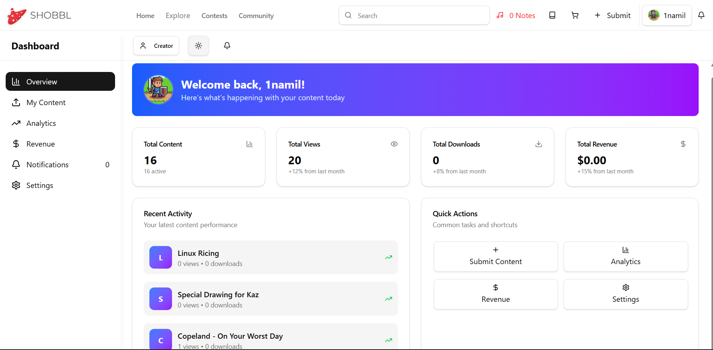
Task: Open the 0 Notes music counter
Action: click(x=516, y=15)
